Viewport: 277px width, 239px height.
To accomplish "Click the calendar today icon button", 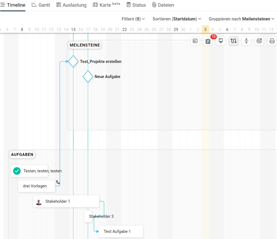I will coord(195,41).
